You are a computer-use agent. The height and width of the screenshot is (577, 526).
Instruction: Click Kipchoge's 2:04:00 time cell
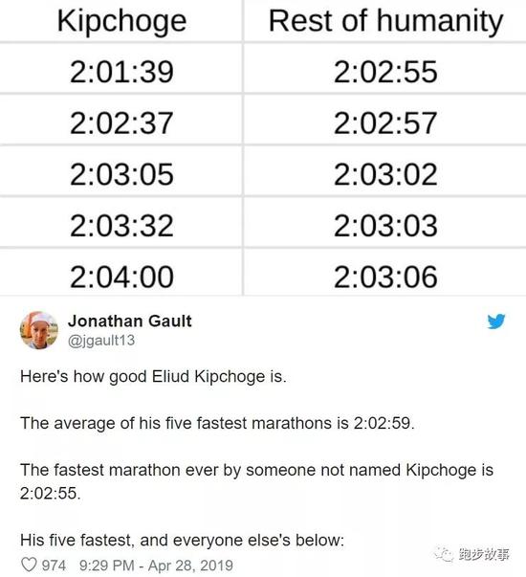121,273
